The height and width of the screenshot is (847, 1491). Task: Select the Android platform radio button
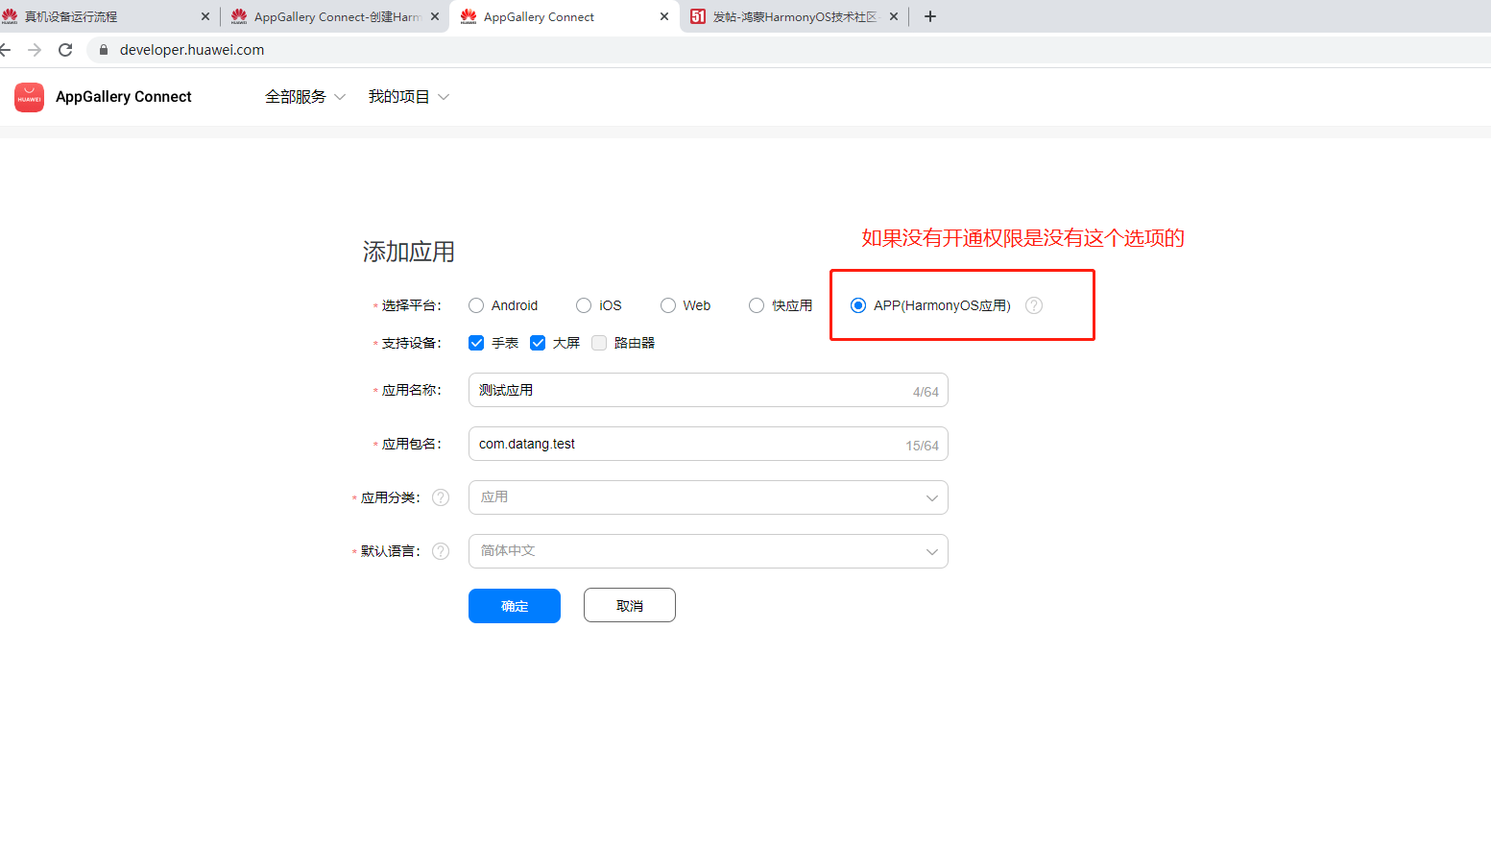[x=476, y=305]
